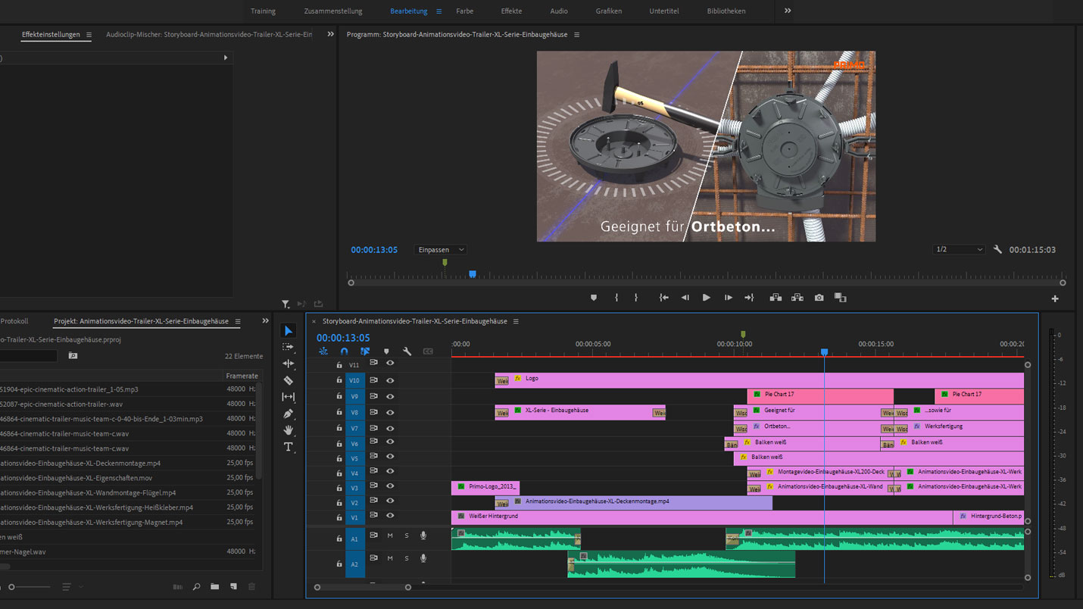Toggle insert sequences as nests
The image size is (1083, 609).
click(323, 351)
